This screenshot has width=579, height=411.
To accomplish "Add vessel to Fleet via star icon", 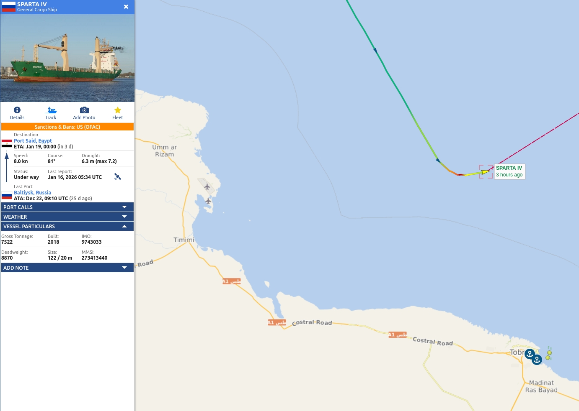I will pos(118,110).
